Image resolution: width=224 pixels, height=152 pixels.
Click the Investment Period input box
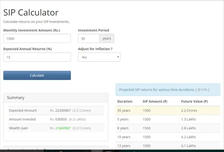pos(89,38)
